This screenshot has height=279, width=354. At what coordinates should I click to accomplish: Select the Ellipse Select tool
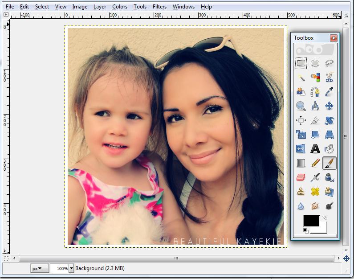(315, 63)
